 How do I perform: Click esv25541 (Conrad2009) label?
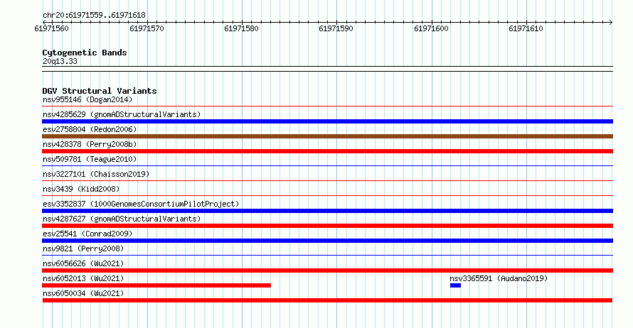point(87,234)
